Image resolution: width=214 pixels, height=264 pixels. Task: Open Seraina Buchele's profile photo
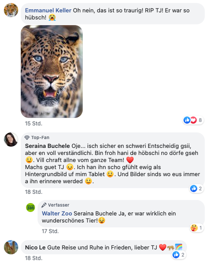coord(11,140)
